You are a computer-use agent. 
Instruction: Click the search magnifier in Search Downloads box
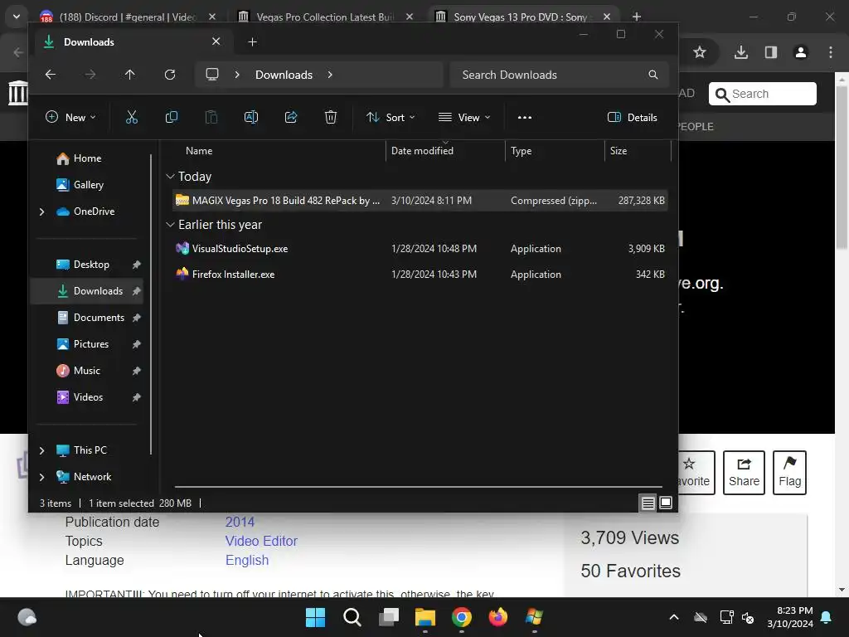[x=653, y=75]
